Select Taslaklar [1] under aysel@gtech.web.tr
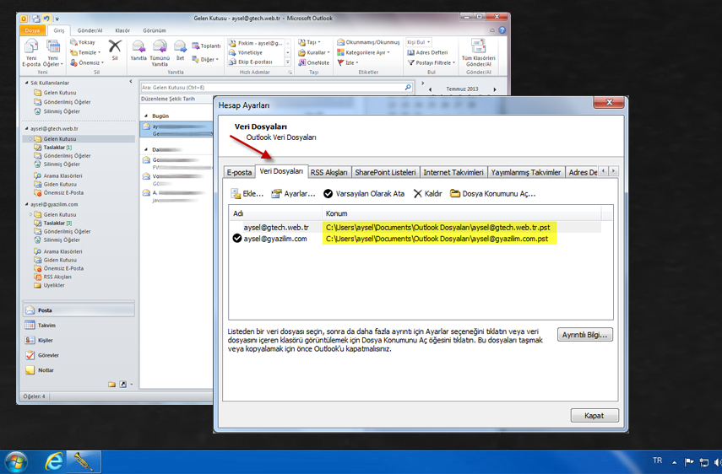 [57, 148]
